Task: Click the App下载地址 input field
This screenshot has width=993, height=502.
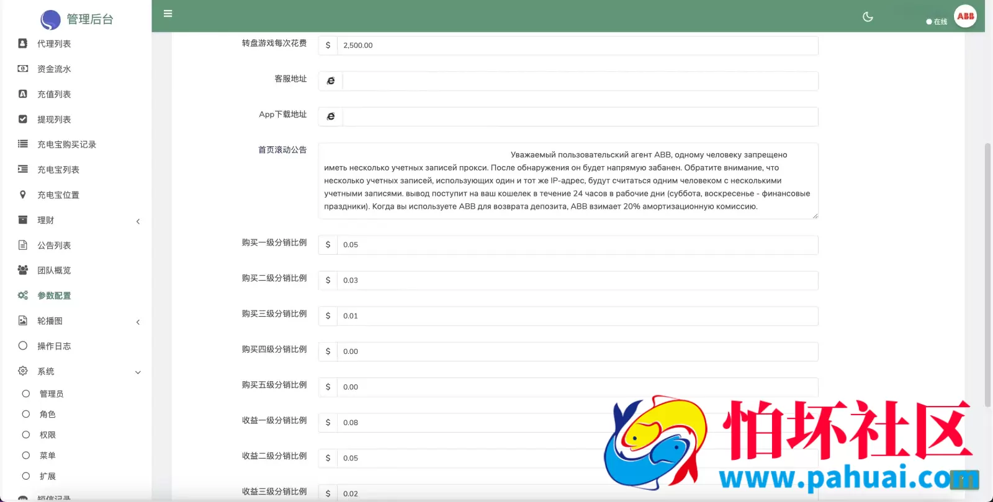Action: click(580, 117)
